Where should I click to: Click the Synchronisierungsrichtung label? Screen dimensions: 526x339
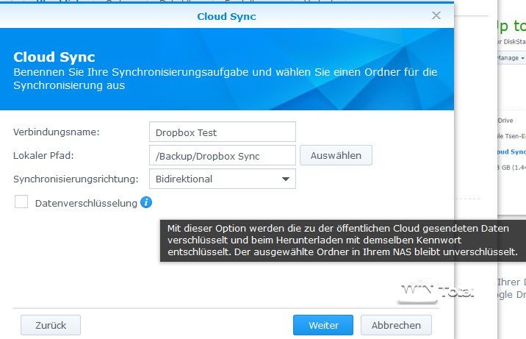tap(76, 179)
